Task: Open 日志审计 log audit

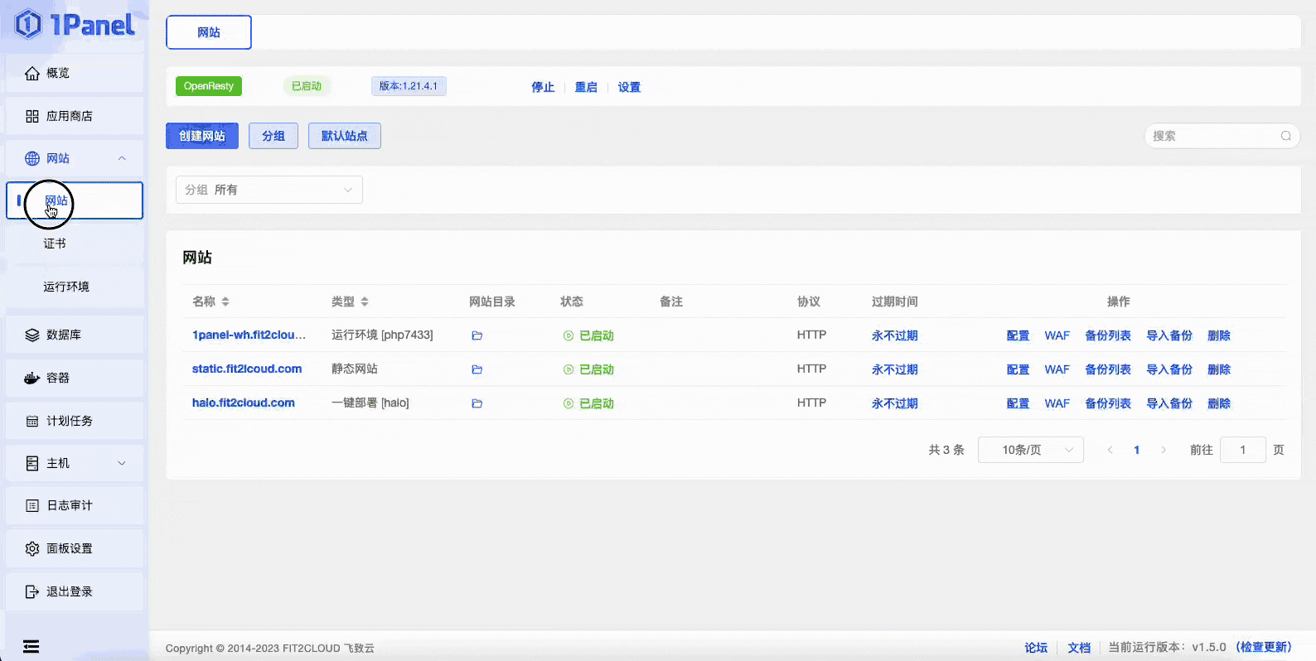Action: (75, 505)
